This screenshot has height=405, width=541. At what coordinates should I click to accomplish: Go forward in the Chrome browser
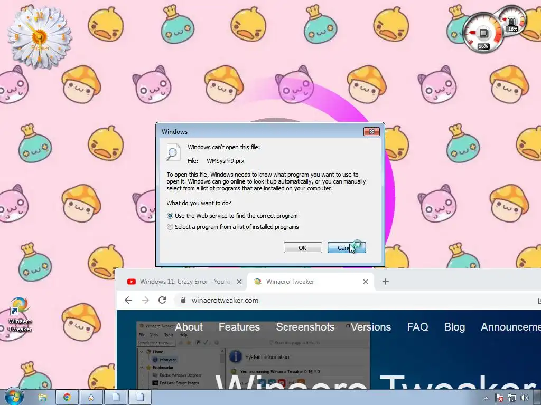point(145,300)
